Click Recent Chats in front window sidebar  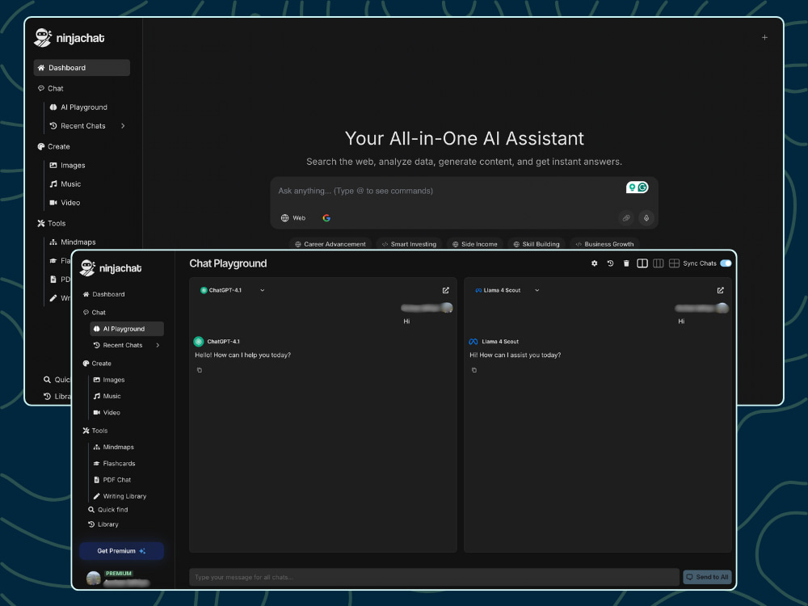117,345
